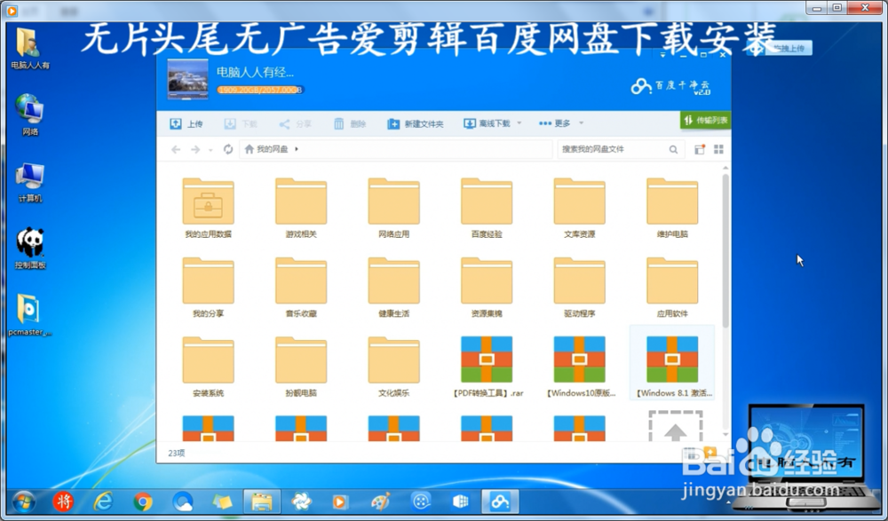Click the window icon with red dot
Image resolution: width=888 pixels, height=521 pixels.
pos(700,149)
